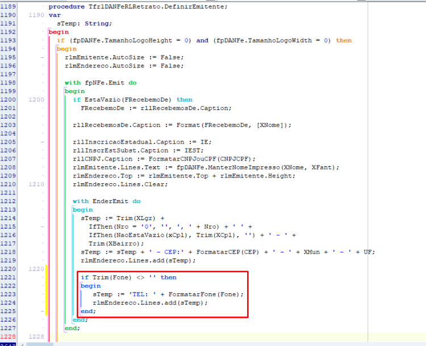The width and height of the screenshot is (426, 346).
Task: Click the FormatarCEP(CEP) concatenation line
Action: pyautogui.click(x=228, y=252)
